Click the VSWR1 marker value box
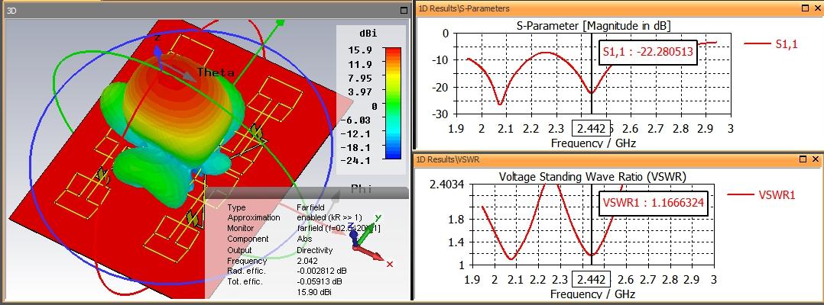The height and width of the screenshot is (305, 824). (x=653, y=202)
